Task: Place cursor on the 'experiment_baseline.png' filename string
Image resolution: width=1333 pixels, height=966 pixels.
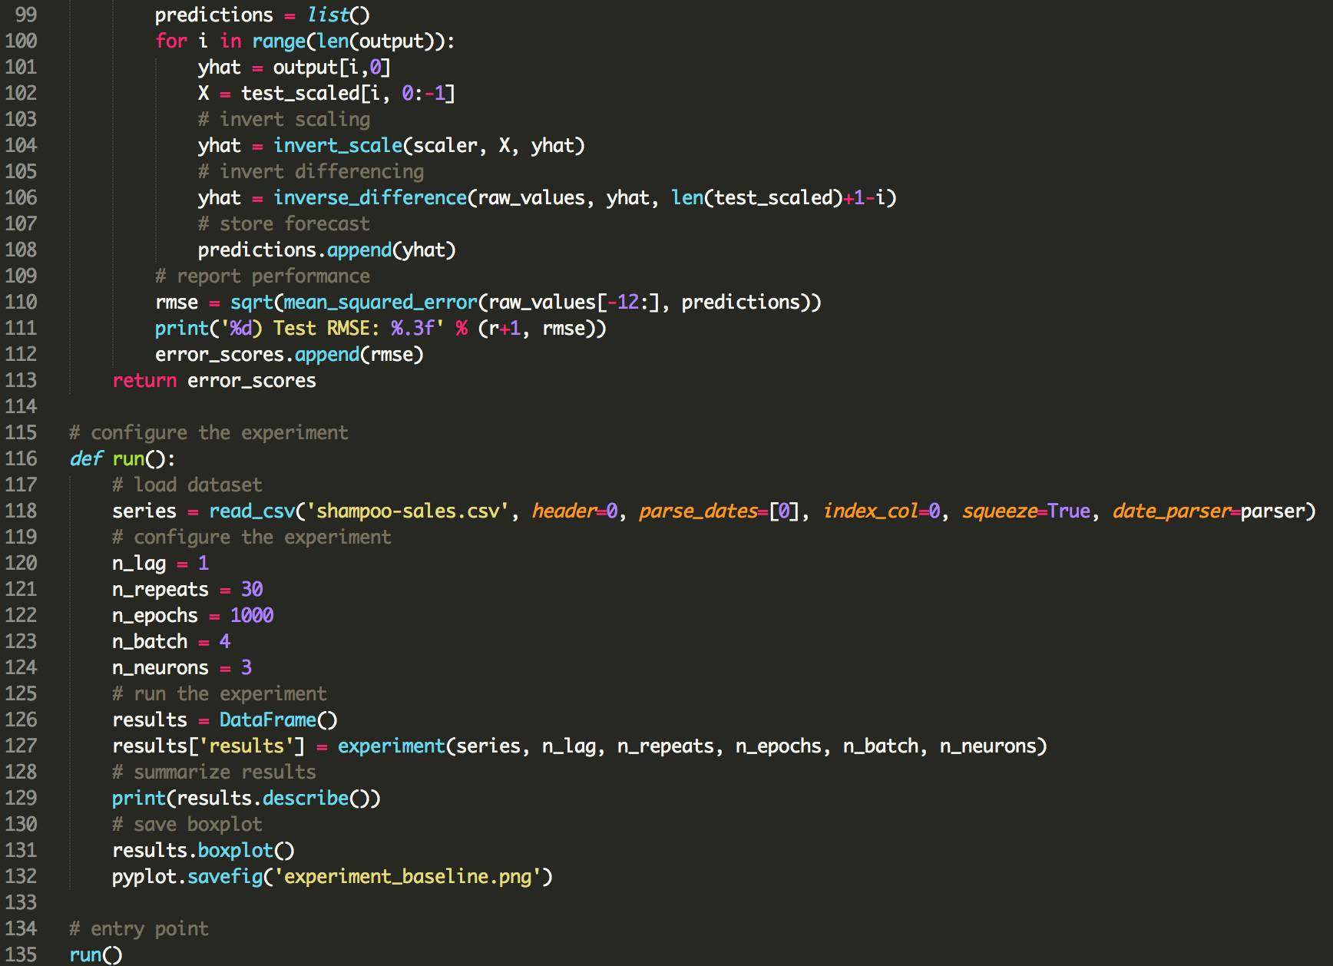Action: click(x=407, y=876)
